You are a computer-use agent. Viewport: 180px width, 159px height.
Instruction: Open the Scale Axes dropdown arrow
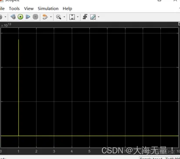[x=78, y=17]
